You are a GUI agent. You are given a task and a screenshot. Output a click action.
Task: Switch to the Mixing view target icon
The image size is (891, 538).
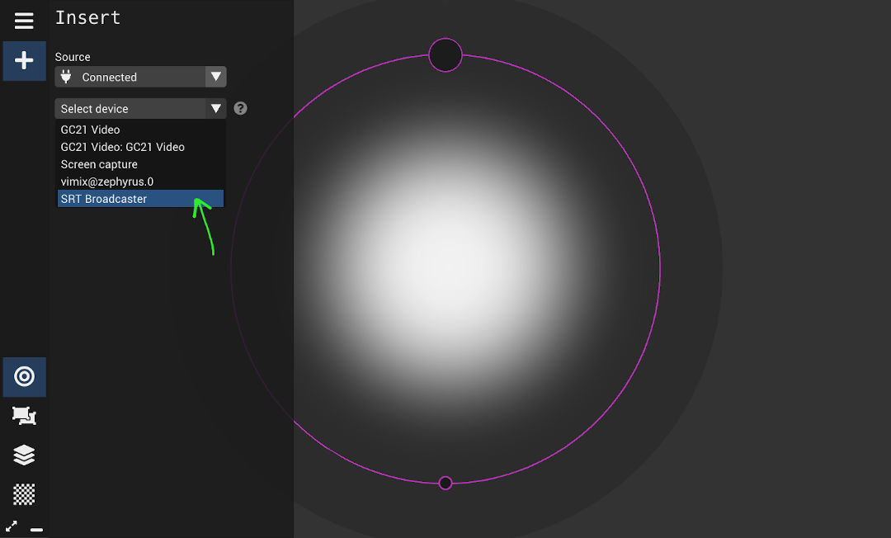[x=24, y=377]
